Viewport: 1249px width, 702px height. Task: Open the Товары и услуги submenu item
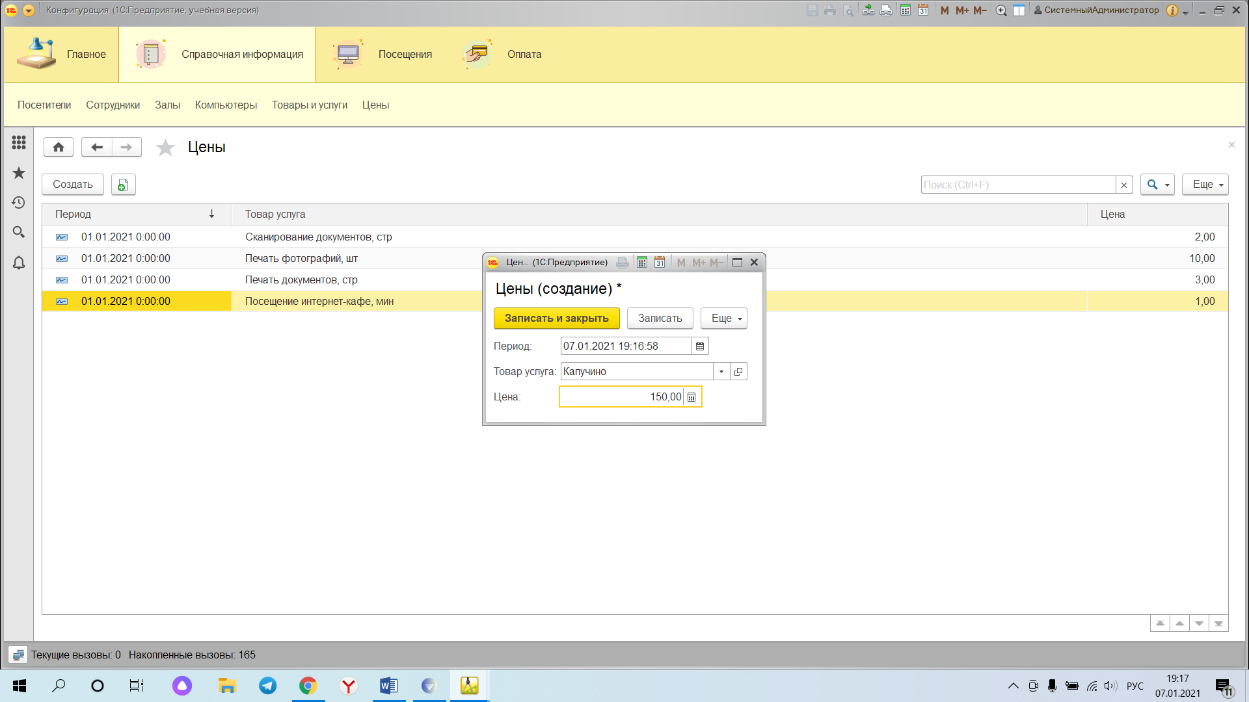310,105
